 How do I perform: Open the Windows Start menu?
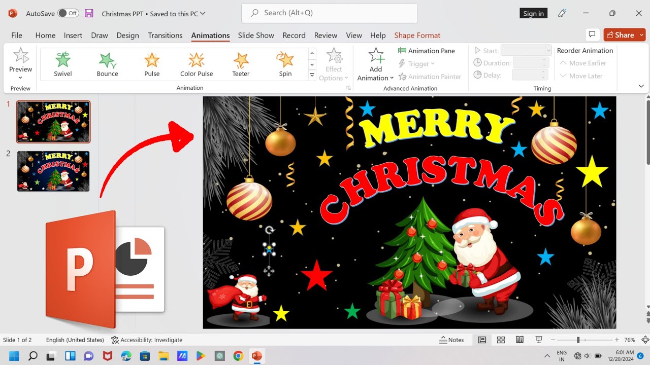pyautogui.click(x=14, y=356)
